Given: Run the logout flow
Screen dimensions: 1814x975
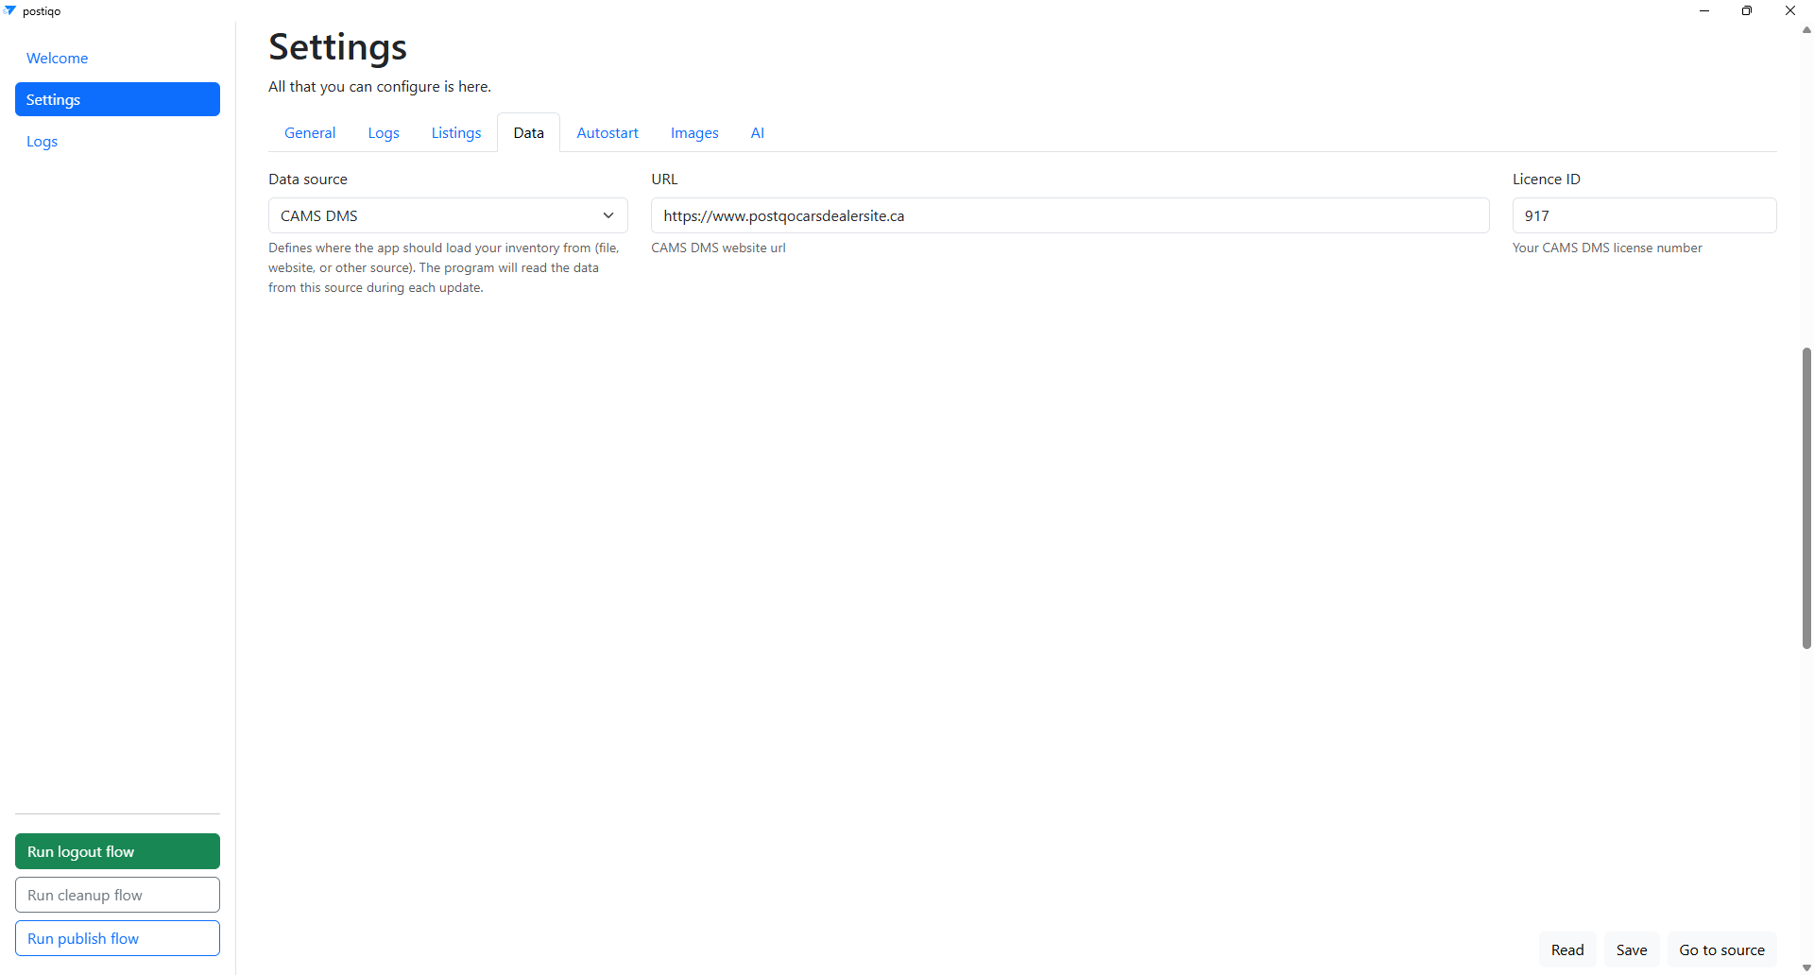Looking at the screenshot, I should 117,851.
